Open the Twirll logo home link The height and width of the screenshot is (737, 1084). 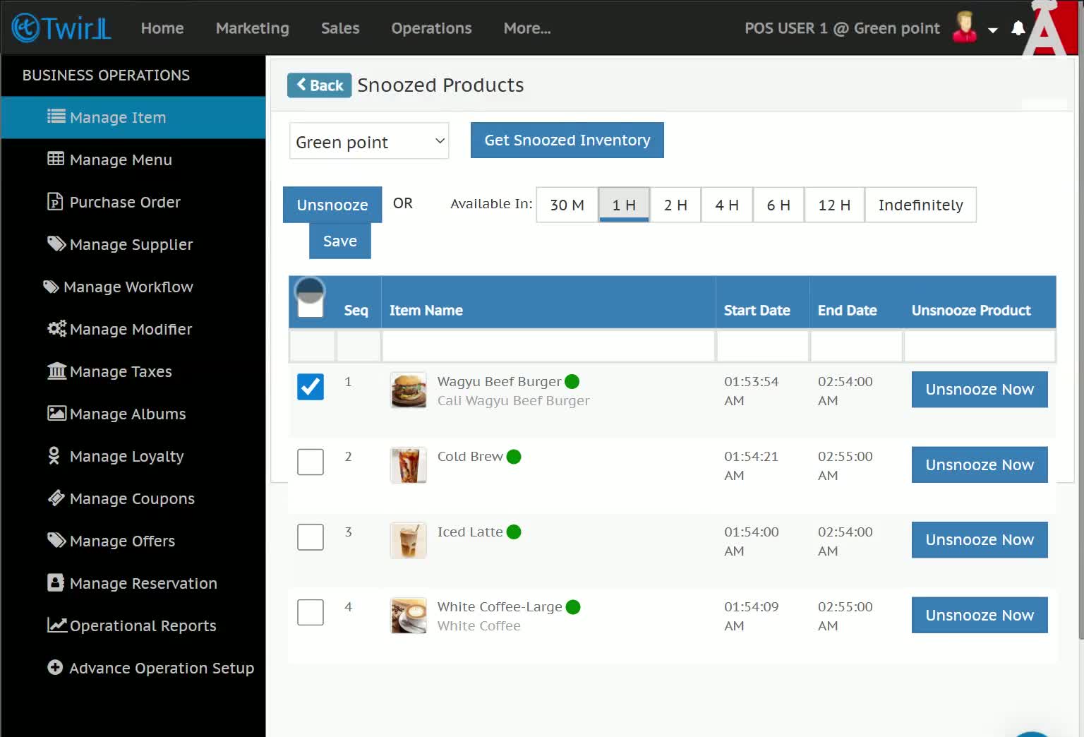click(61, 28)
